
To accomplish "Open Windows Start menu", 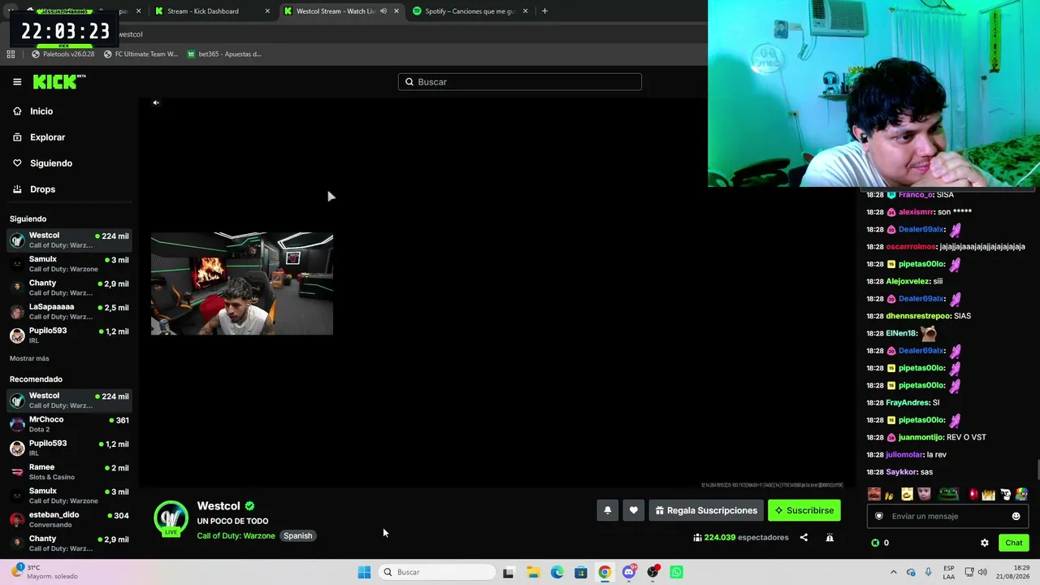I will coord(364,572).
